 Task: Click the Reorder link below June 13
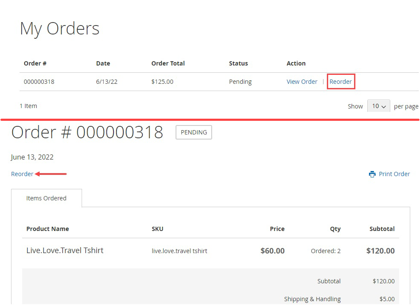click(22, 174)
